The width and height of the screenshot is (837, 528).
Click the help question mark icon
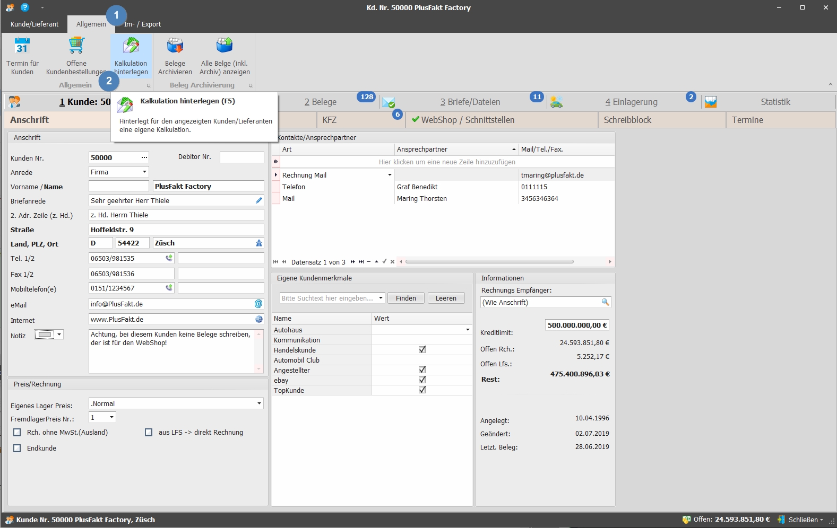pos(25,7)
